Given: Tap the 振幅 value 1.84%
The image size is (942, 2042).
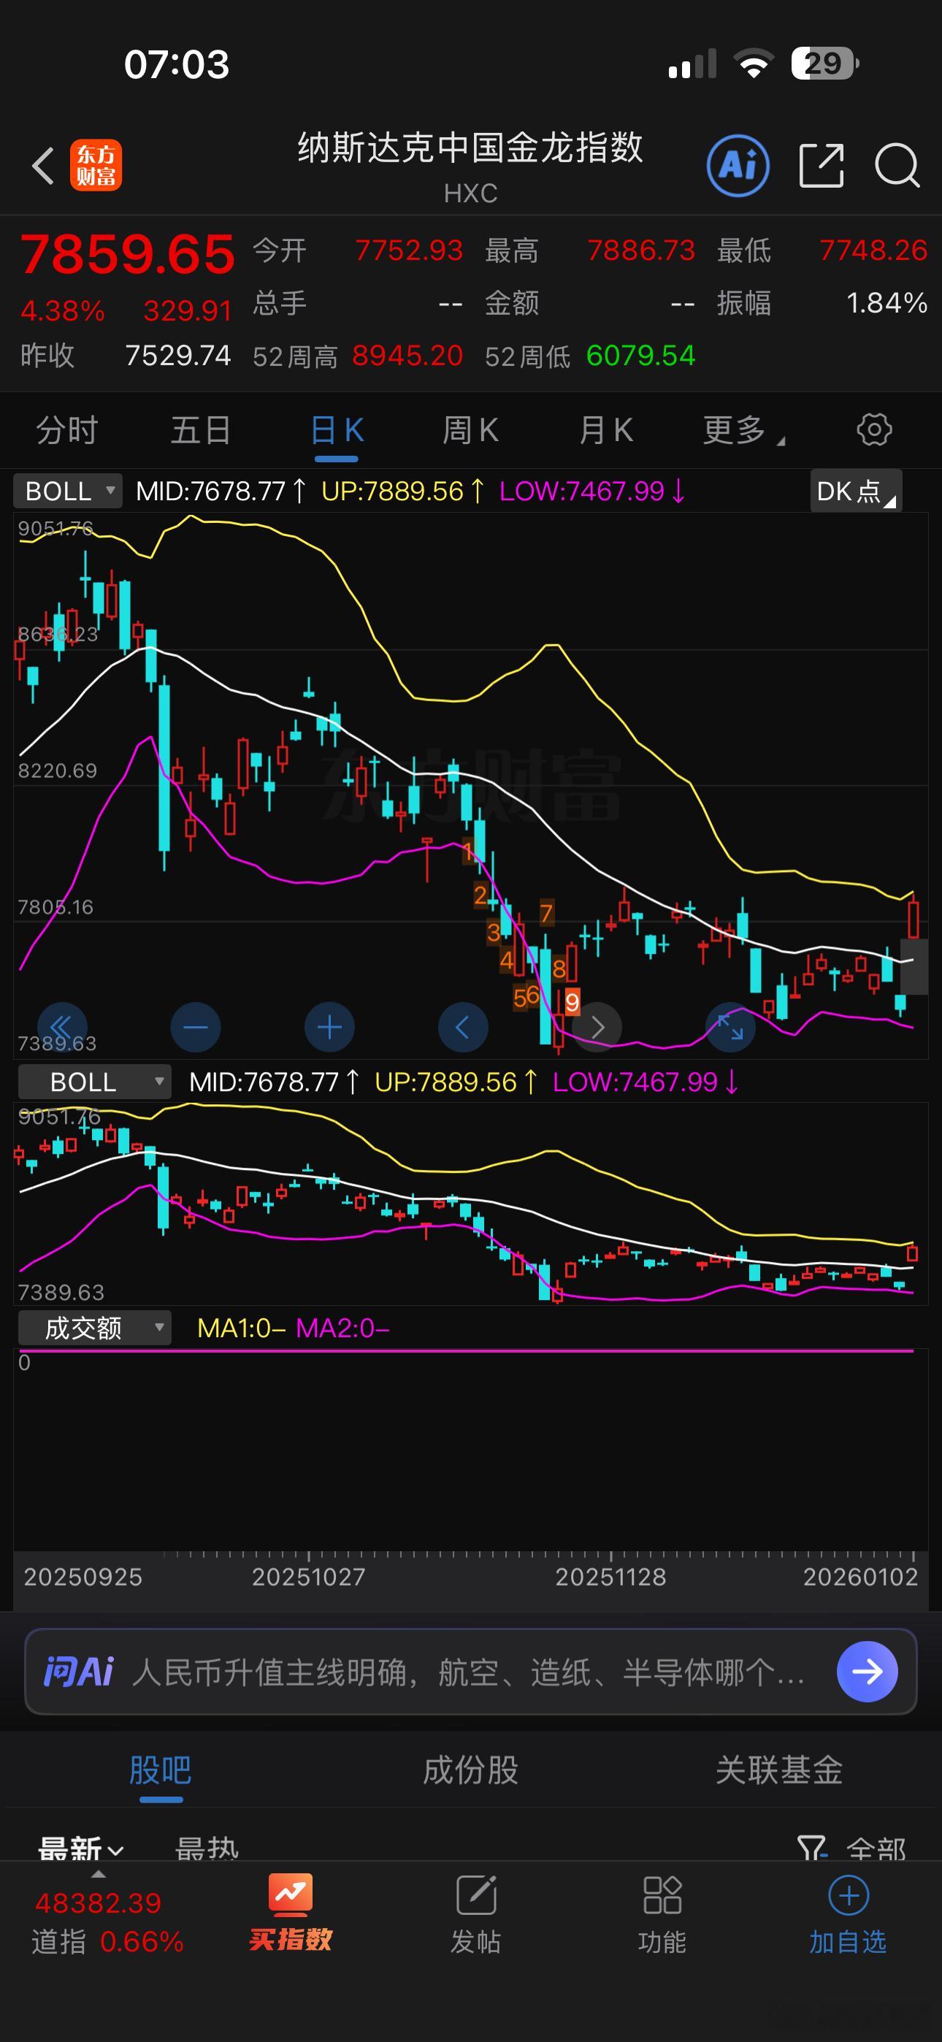Looking at the screenshot, I should click(x=887, y=303).
